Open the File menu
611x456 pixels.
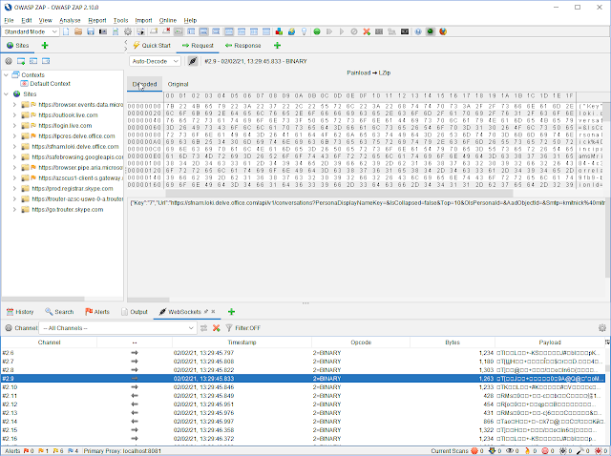pyautogui.click(x=9, y=20)
